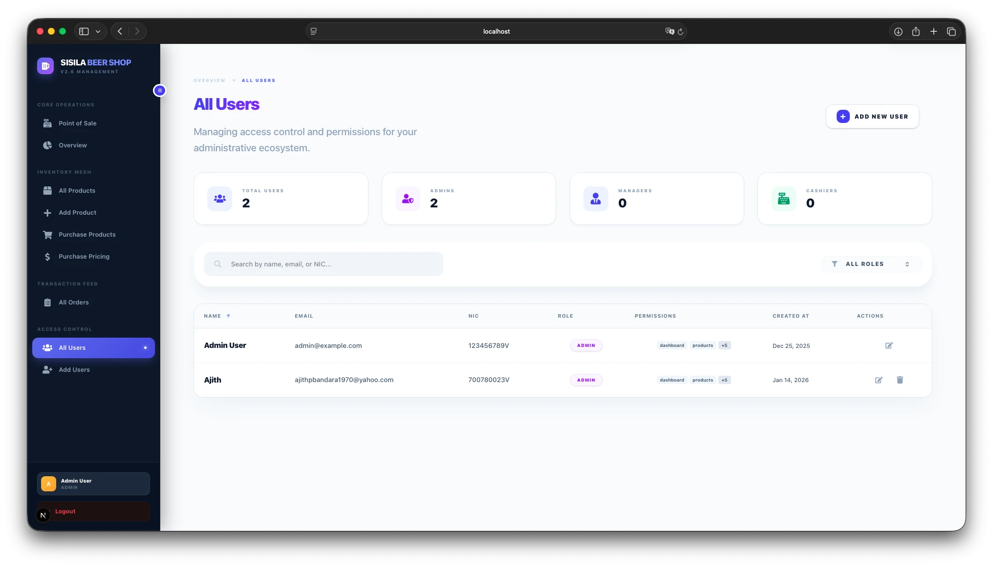The height and width of the screenshot is (567, 993).
Task: Click the All Users breadcrumb
Action: (259, 81)
